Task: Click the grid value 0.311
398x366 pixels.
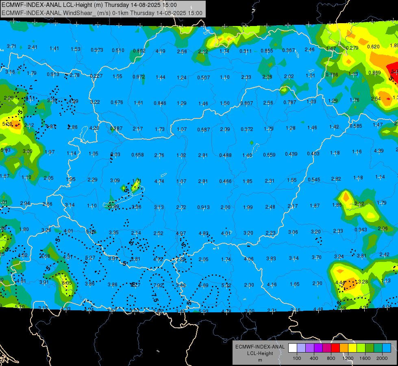Action: [246, 51]
